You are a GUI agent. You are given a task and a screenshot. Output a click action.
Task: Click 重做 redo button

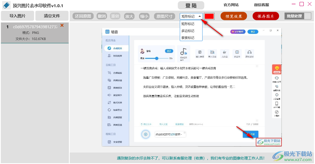coord(115,16)
